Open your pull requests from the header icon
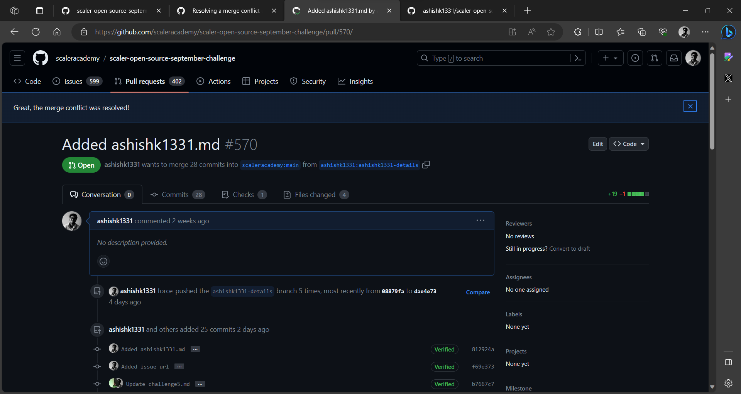The height and width of the screenshot is (394, 741). 655,58
